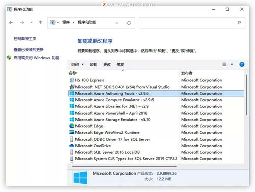Image resolution: width=255 pixels, height=192 pixels.
Task: Select Microsoft Azure Libraries for .NET entry
Action: (156, 106)
